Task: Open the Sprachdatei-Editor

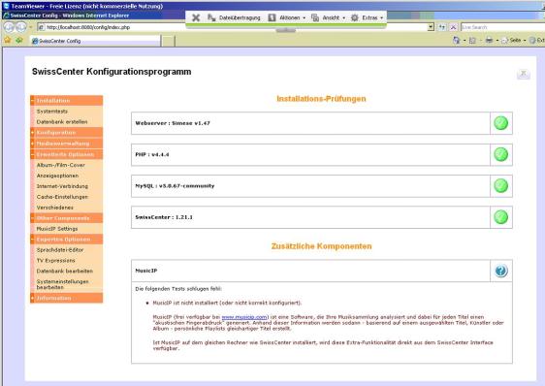Action: click(x=60, y=249)
